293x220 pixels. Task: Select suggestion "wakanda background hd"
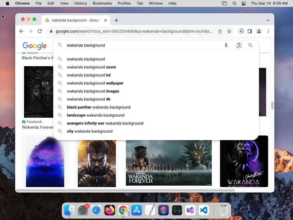pos(156,75)
